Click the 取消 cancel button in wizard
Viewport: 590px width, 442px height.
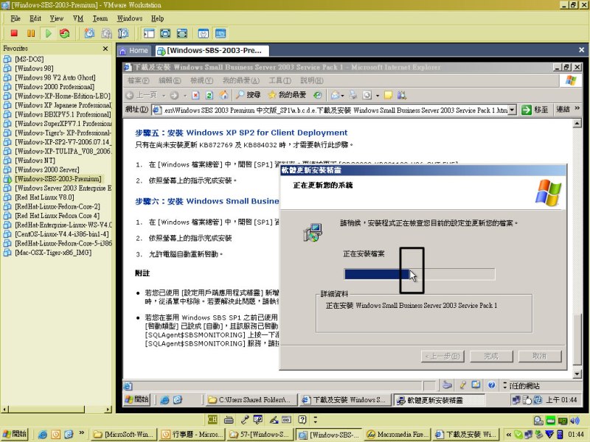(x=540, y=356)
